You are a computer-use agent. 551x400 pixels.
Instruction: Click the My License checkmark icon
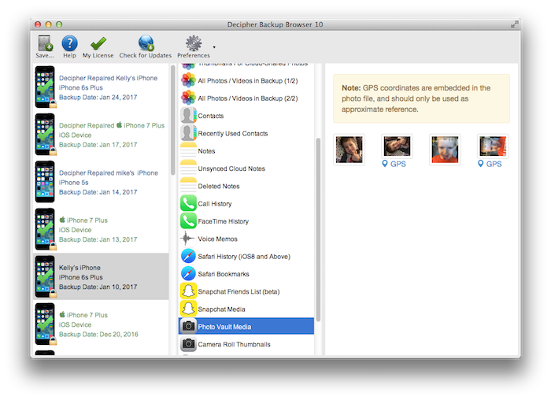point(98,43)
